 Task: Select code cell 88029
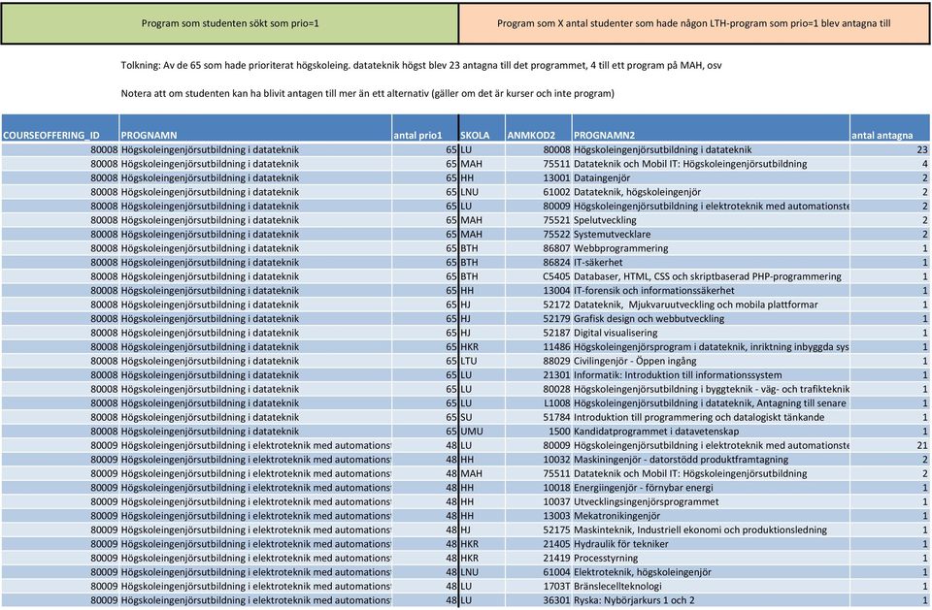click(x=539, y=361)
